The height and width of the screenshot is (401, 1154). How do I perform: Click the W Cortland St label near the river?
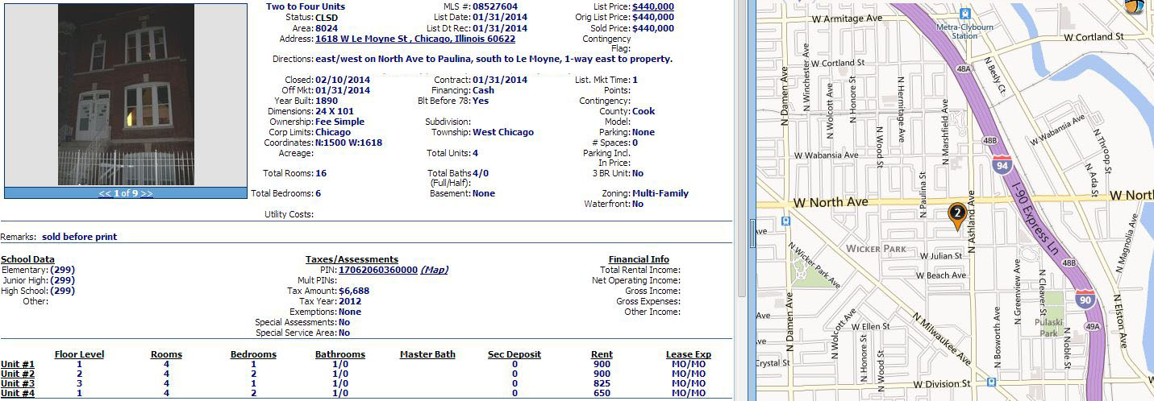[1094, 36]
